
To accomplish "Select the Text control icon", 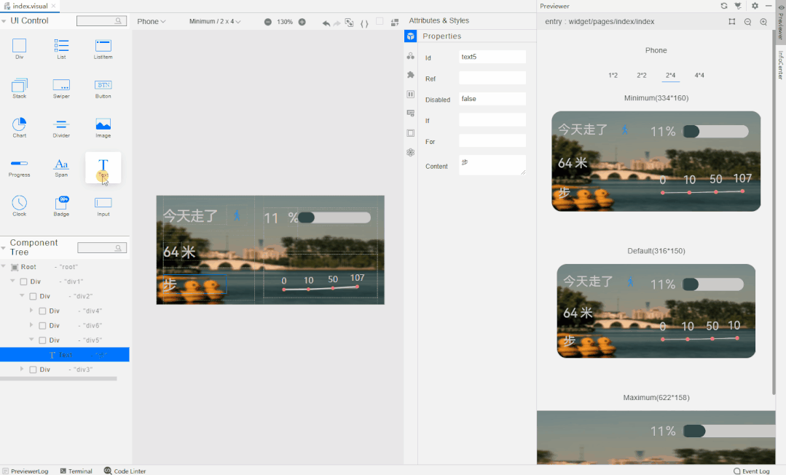I will [x=103, y=164].
